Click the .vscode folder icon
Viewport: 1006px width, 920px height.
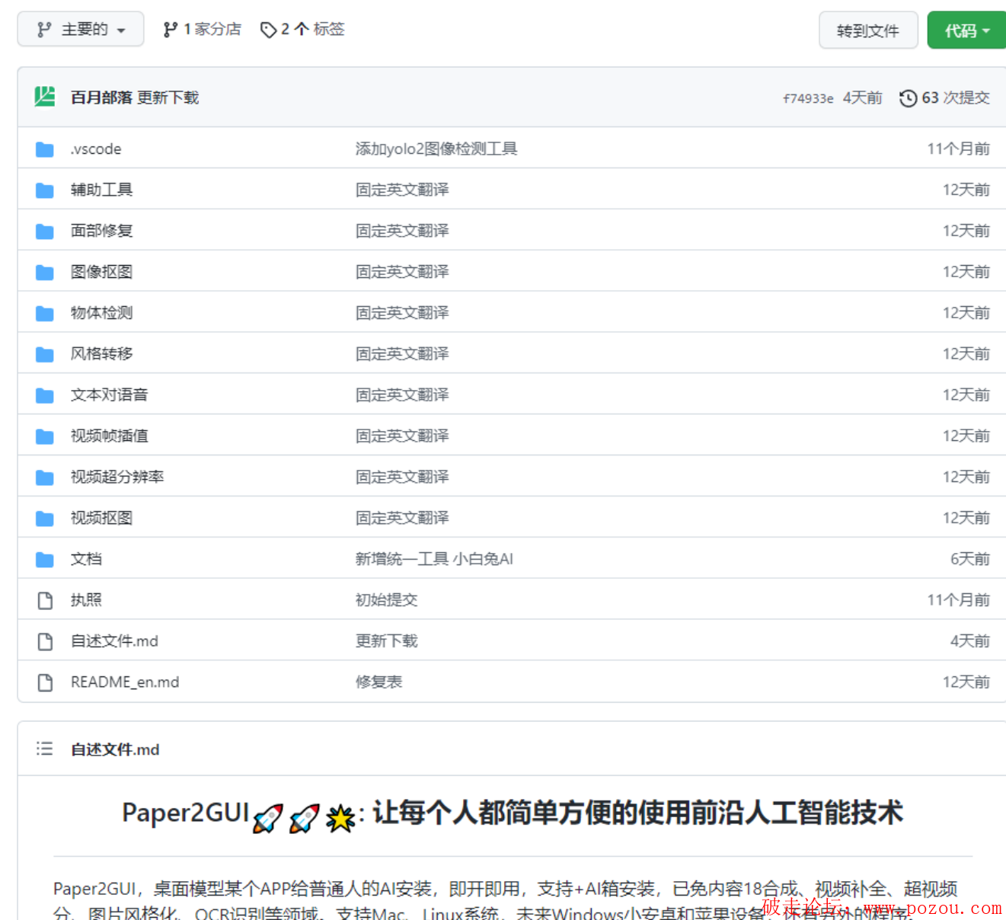tap(45, 149)
